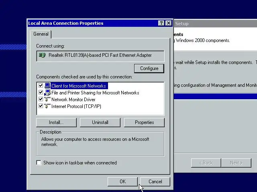Screen dimensions: 257x192
Task: Click the 'Connect using:' label
Action: (50, 46)
